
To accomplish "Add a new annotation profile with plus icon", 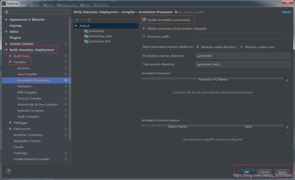I will [77, 20].
